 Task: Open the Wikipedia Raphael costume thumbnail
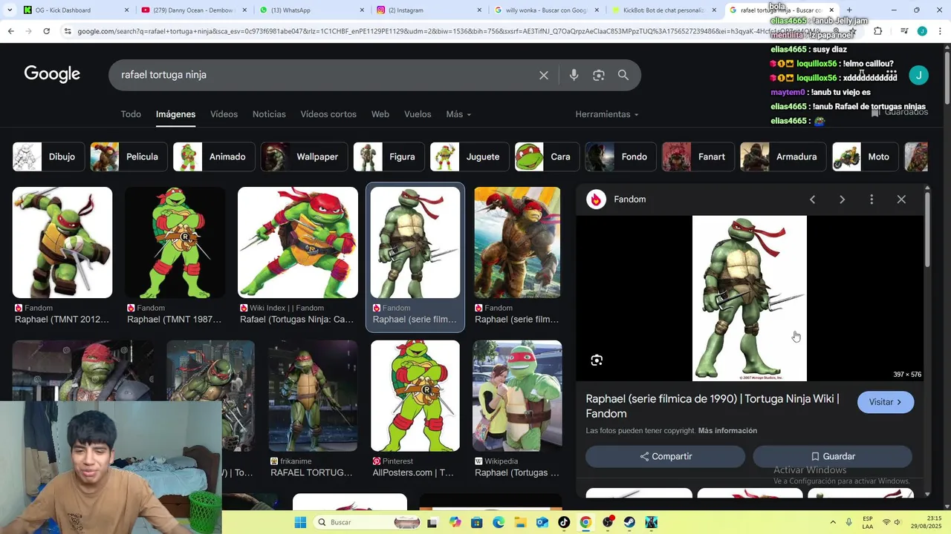517,395
